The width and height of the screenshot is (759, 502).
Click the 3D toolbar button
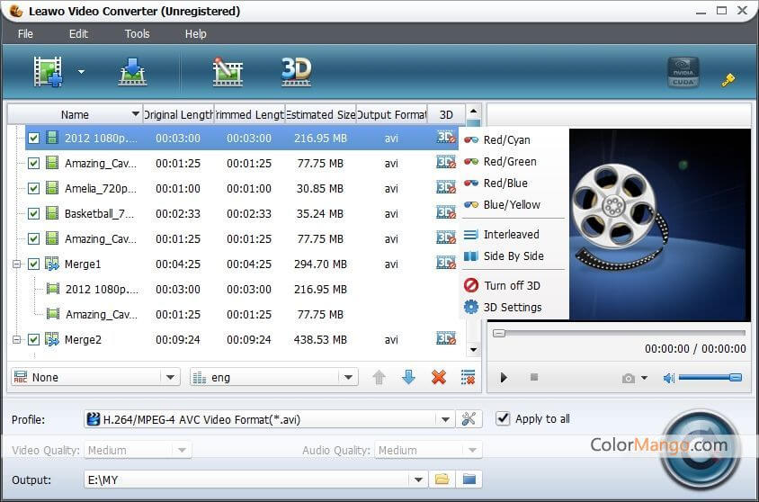[296, 72]
